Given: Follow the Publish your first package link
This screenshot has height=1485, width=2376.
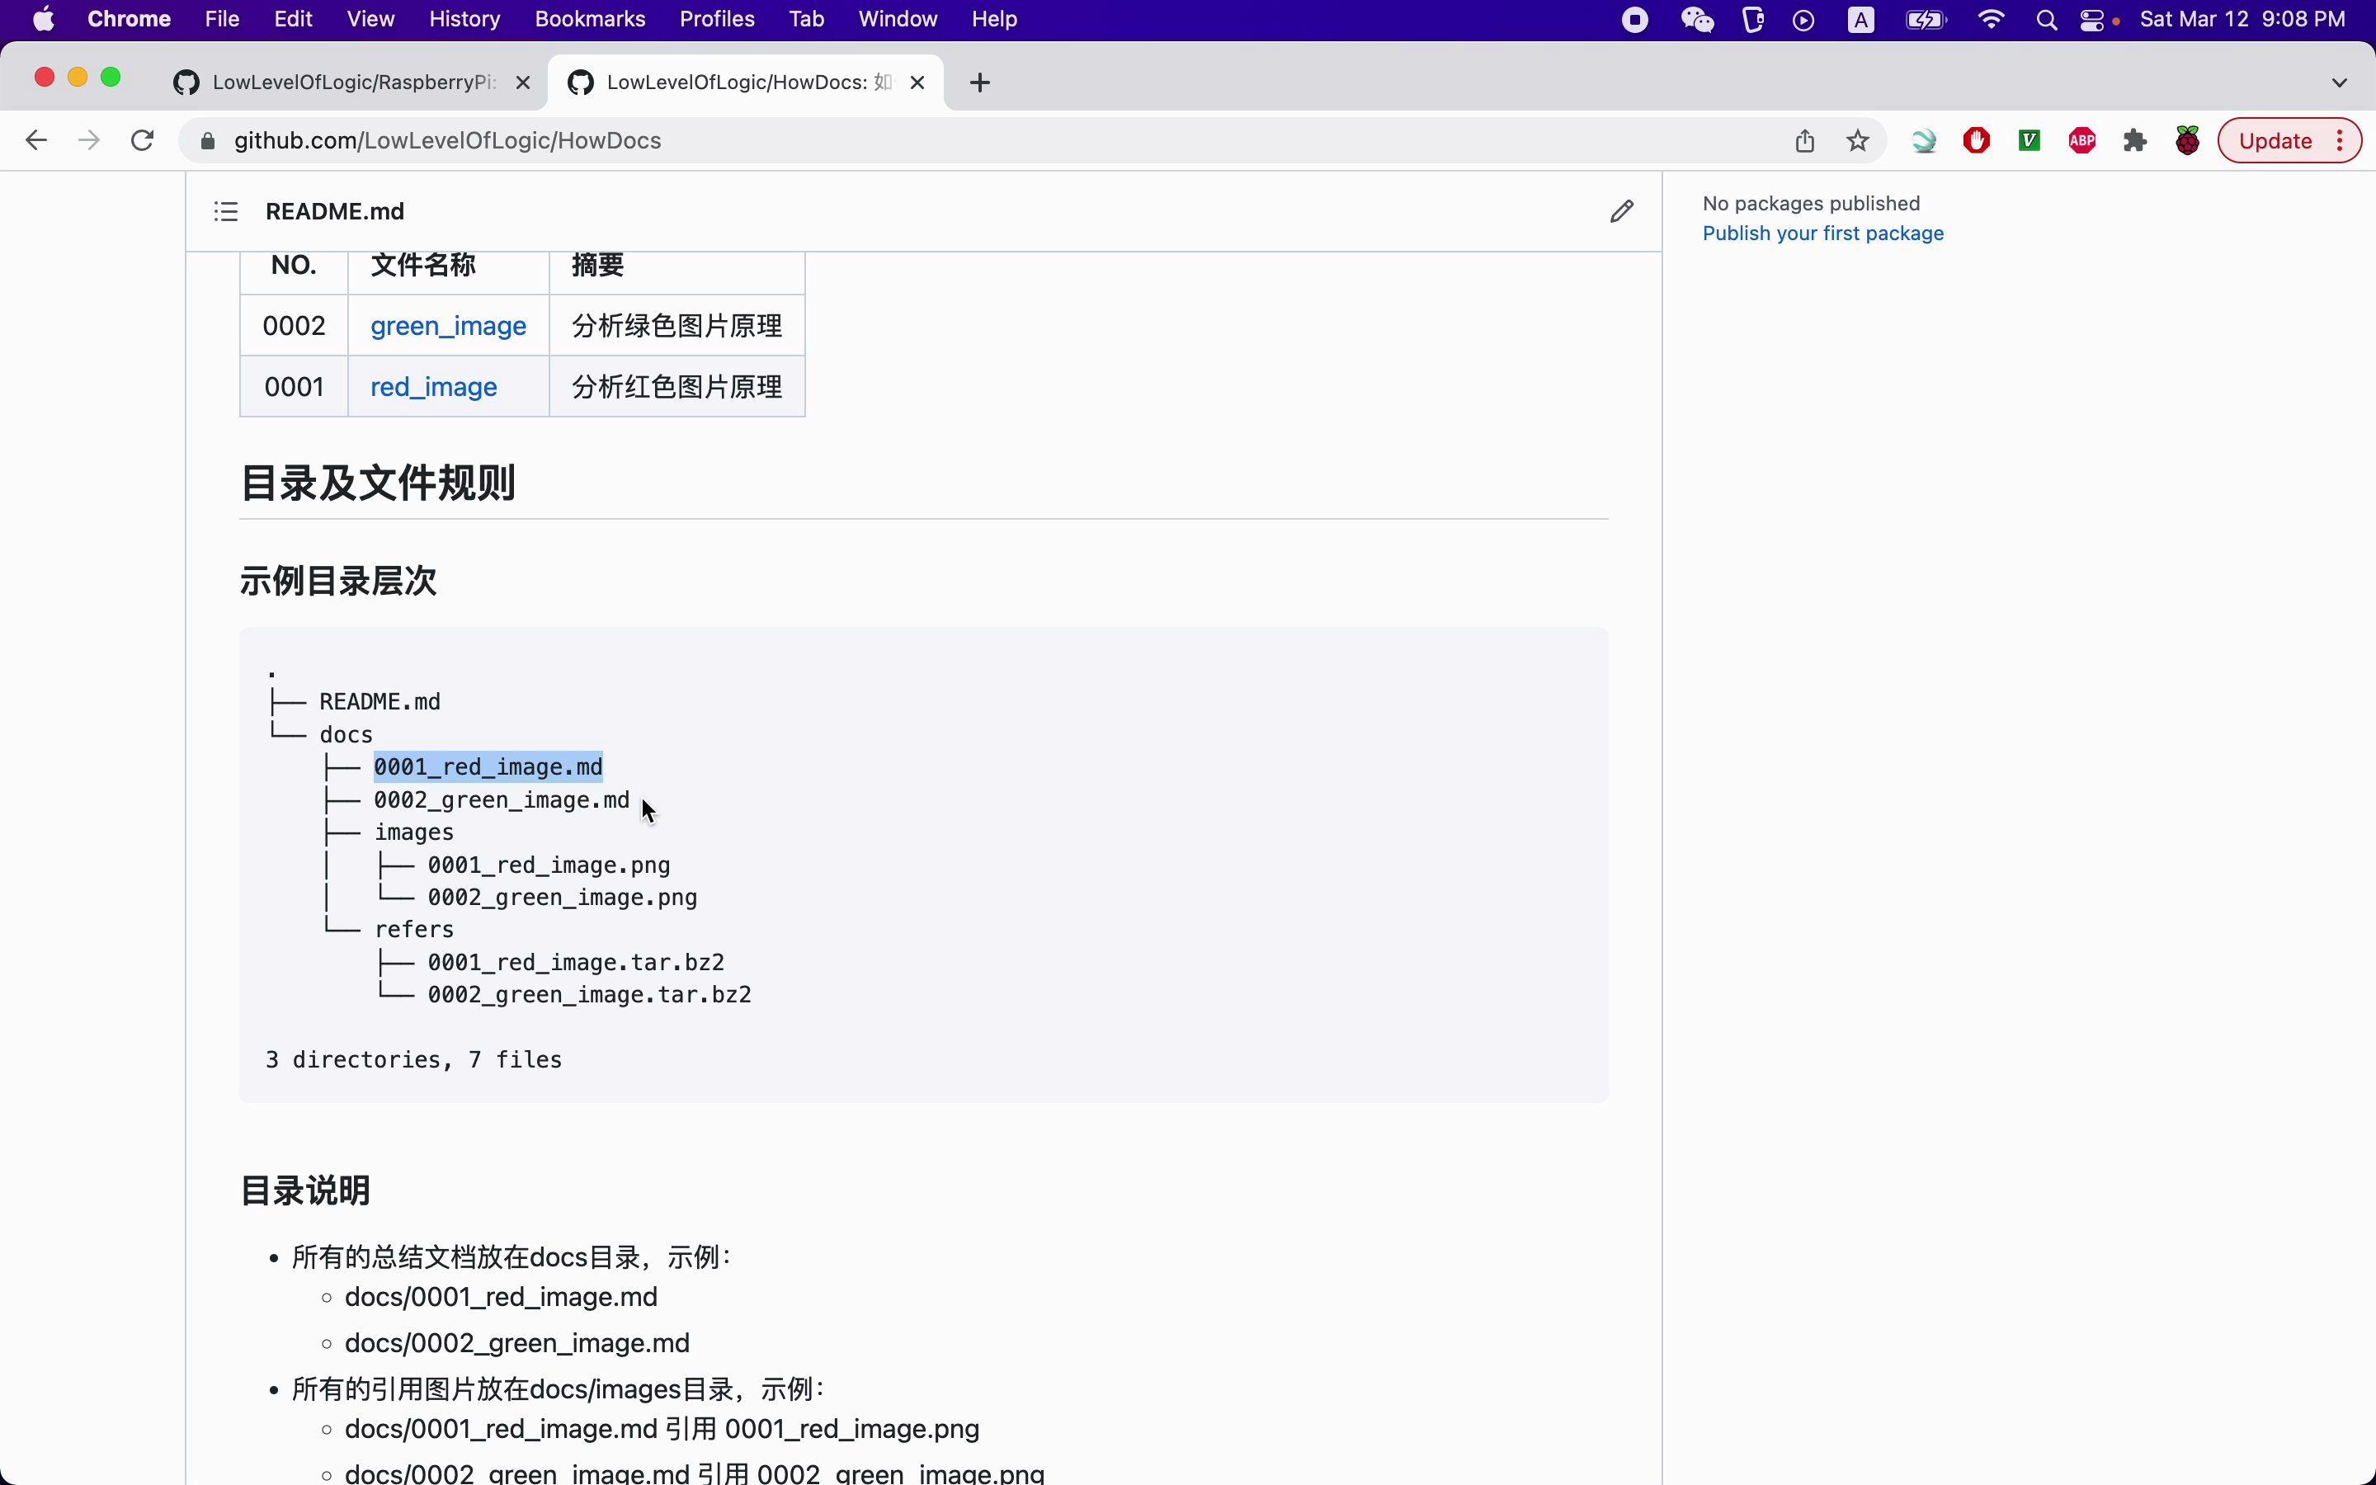Looking at the screenshot, I should (x=1822, y=233).
